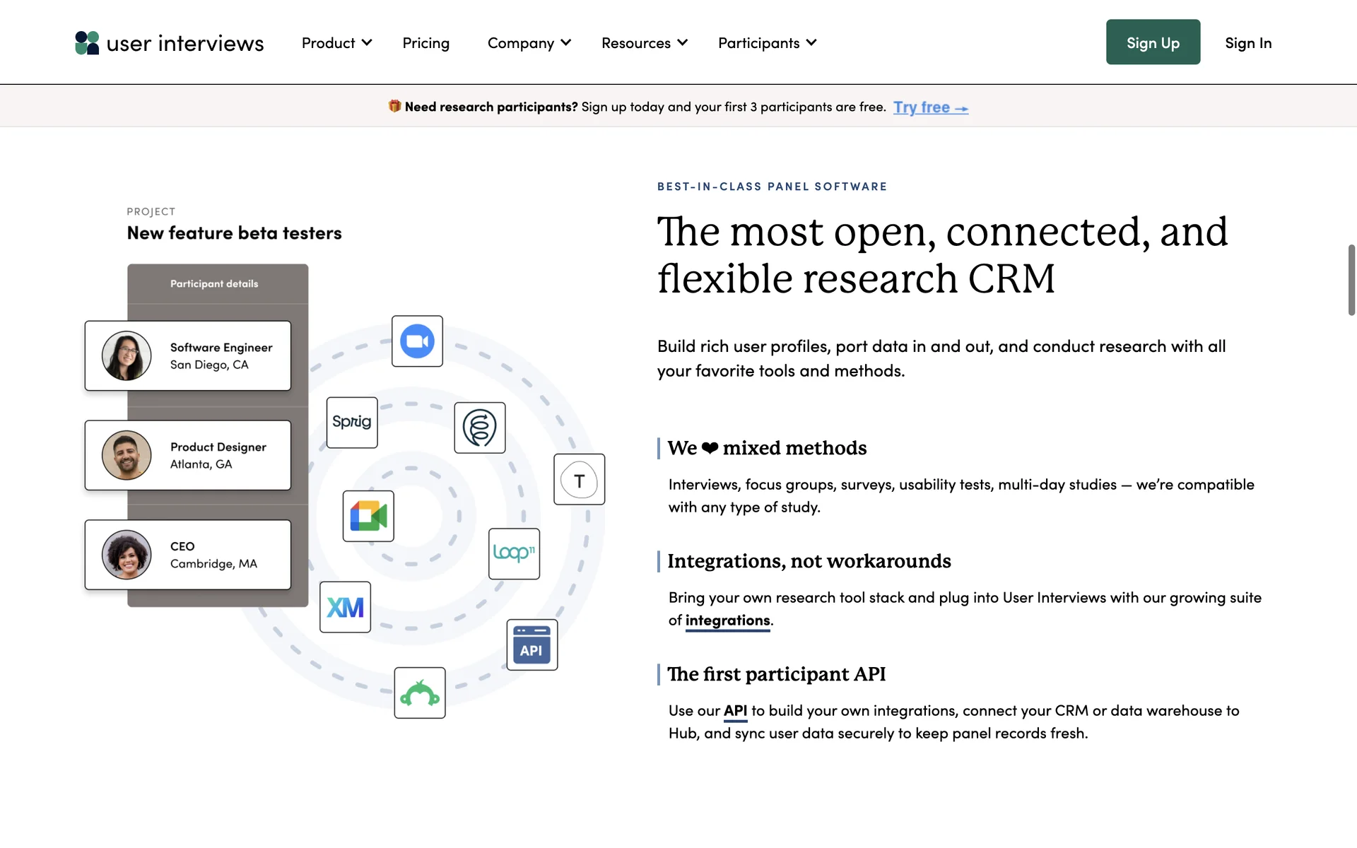Screen dimensions: 1357x848
Task: Click the page's vertical scrollbar
Action: pos(1351,281)
